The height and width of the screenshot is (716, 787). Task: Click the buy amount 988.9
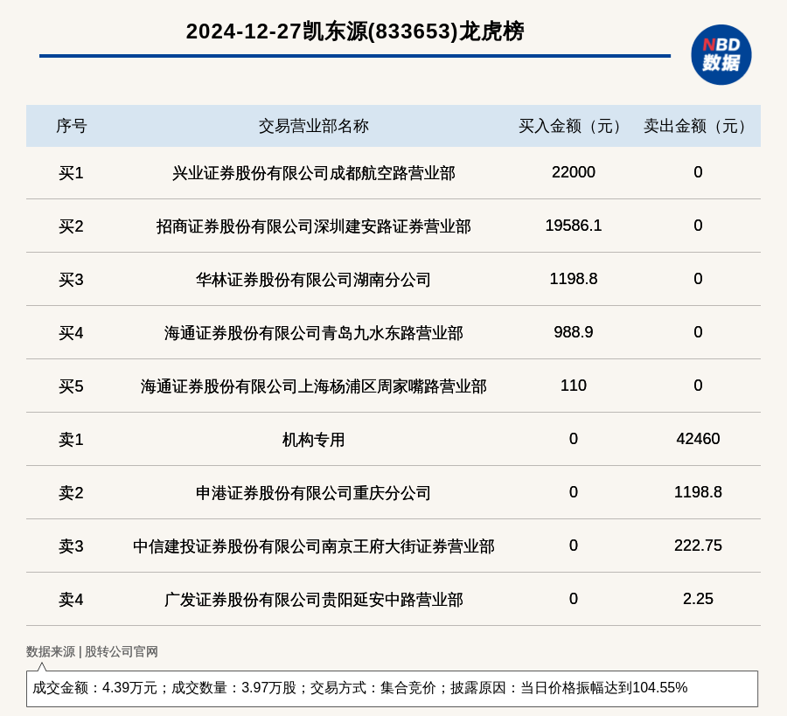pyautogui.click(x=573, y=332)
